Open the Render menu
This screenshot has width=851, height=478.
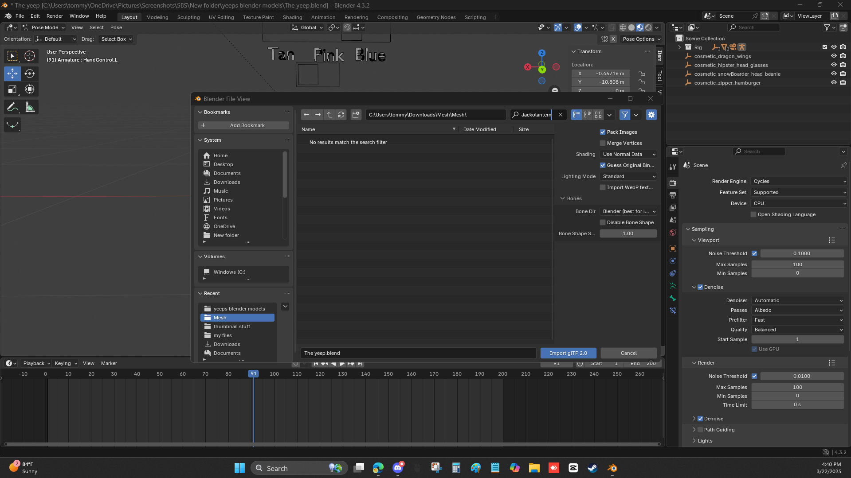(x=55, y=16)
